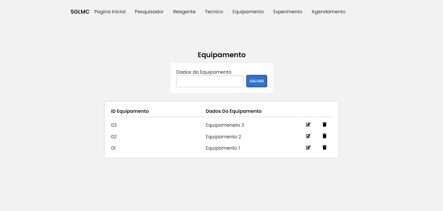Screen dimensions: 443x211
Task: Navigate to the Pesquisador section
Action: tap(149, 12)
